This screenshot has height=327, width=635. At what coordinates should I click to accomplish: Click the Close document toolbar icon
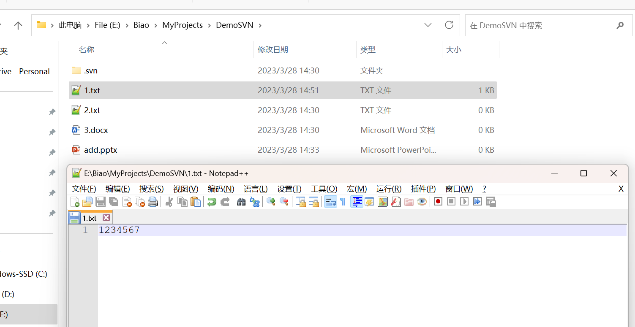[x=127, y=202]
